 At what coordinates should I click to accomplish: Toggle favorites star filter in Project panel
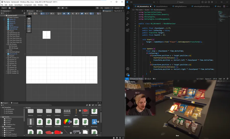point(96,105)
